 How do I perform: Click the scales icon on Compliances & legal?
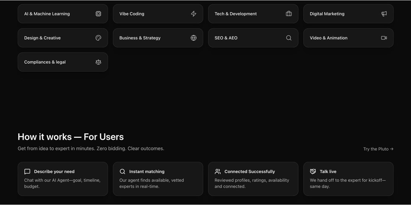coord(98,62)
